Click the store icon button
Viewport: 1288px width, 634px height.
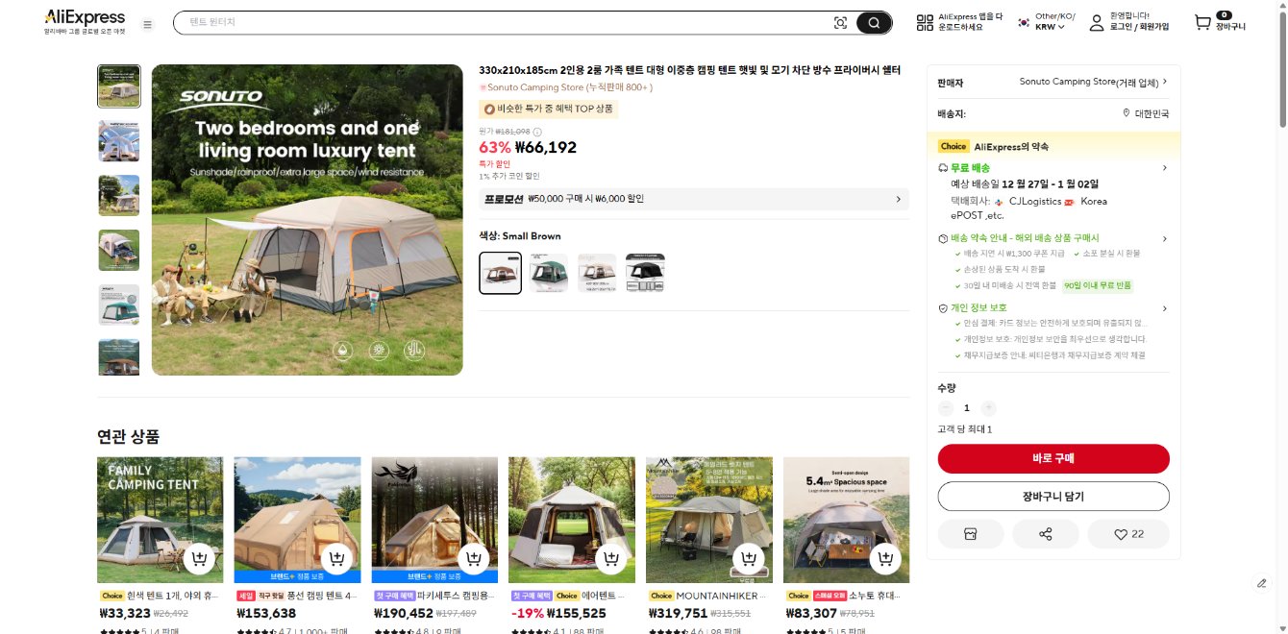pos(971,534)
